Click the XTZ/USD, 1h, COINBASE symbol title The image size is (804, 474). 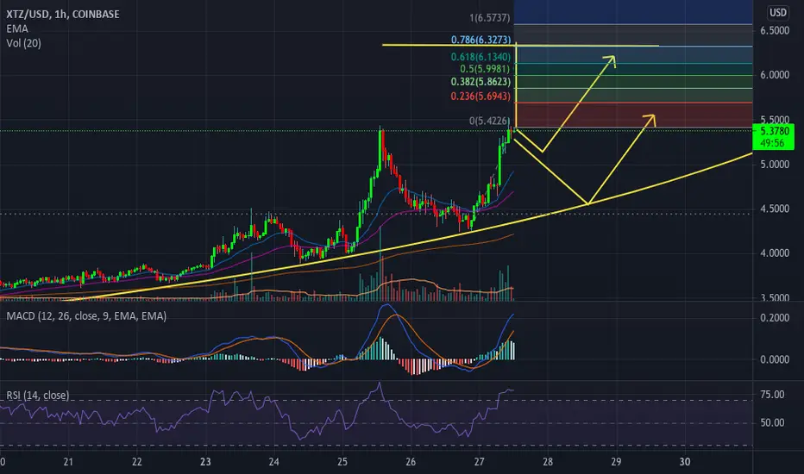pyautogui.click(x=63, y=15)
